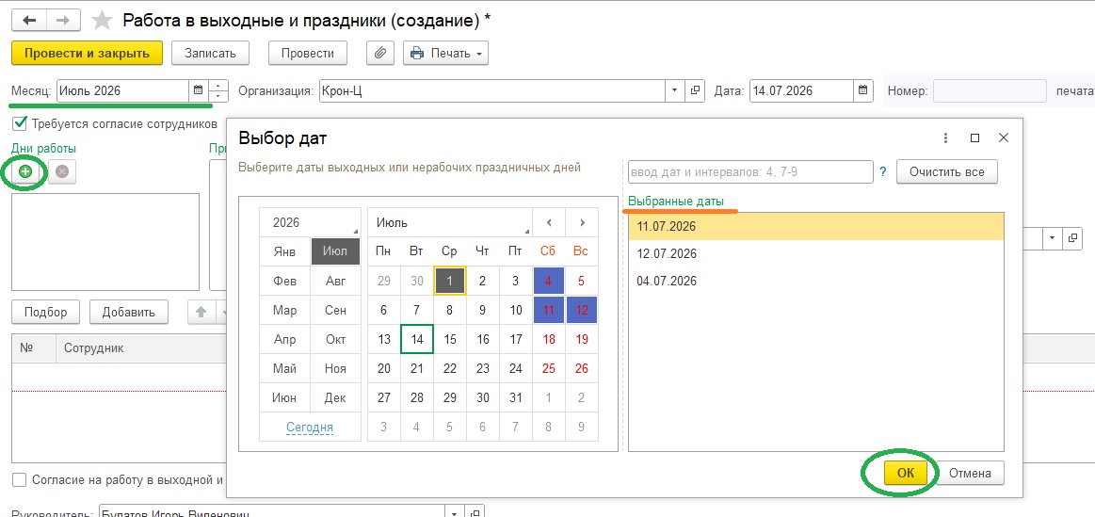Viewport: 1095px width, 517px height.
Task: Pick Saturday 18 in July calendar
Action: 548,340
